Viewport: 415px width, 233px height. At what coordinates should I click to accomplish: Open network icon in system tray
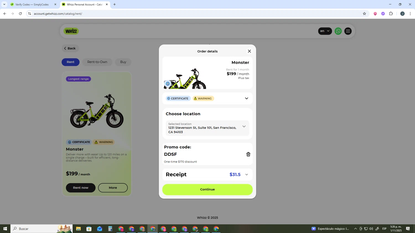pos(366,229)
